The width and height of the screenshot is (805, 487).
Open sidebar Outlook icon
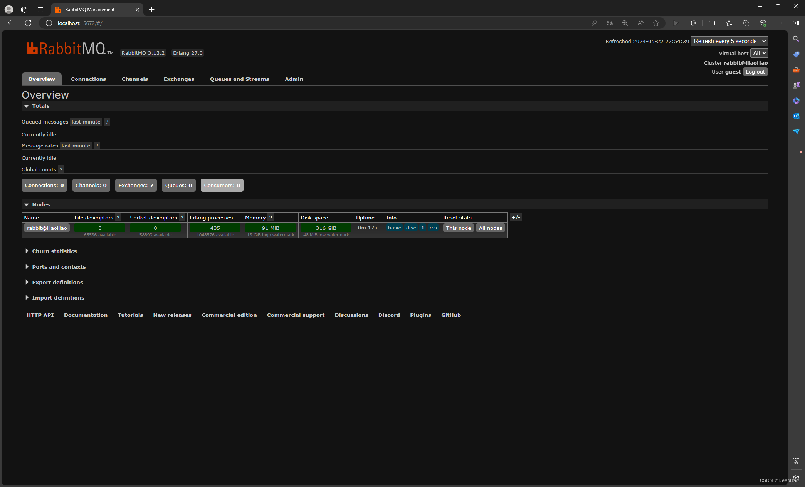coord(796,116)
